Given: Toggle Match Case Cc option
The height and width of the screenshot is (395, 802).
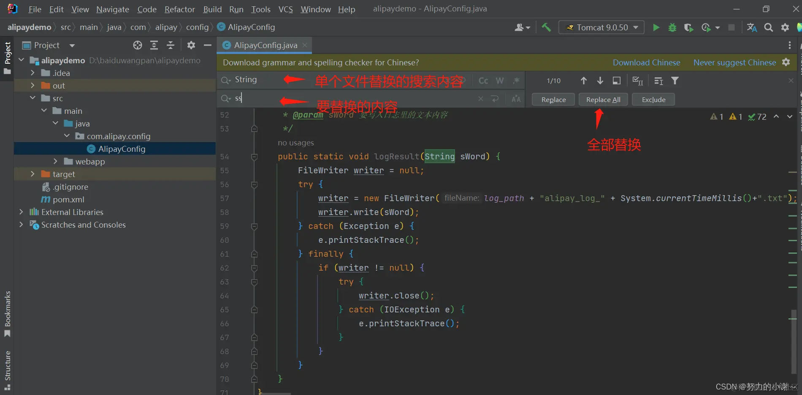Looking at the screenshot, I should pos(483,81).
